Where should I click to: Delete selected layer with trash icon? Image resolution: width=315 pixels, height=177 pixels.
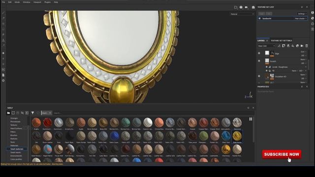307,46
